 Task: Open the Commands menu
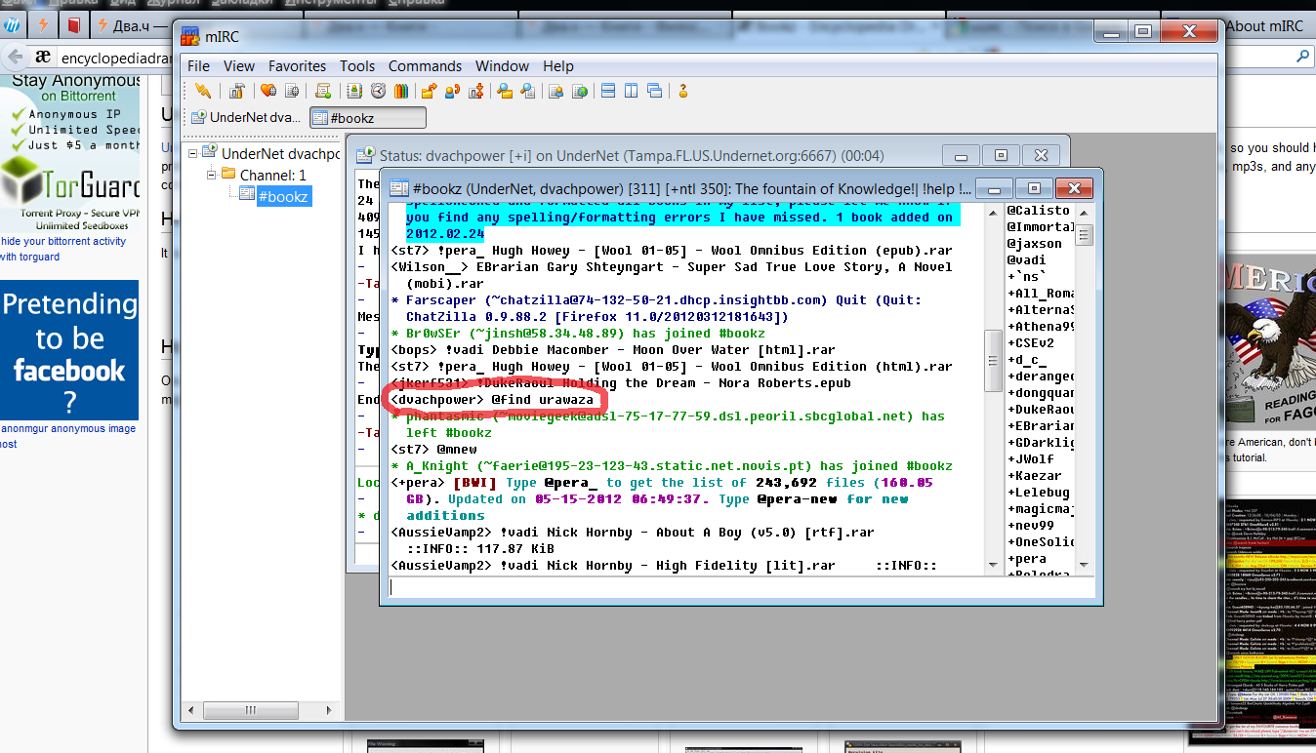coord(426,66)
